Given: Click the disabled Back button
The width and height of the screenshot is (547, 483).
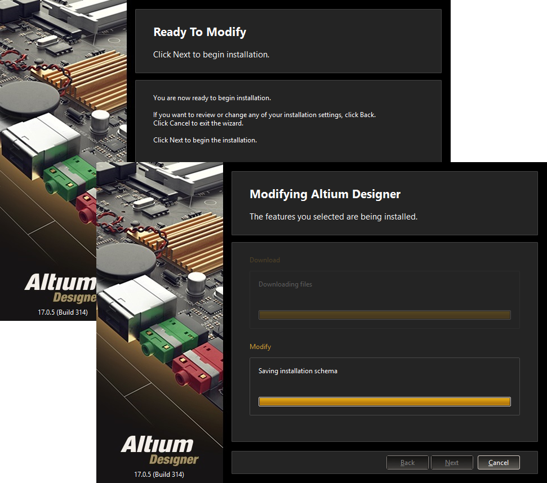Looking at the screenshot, I should coord(407,463).
